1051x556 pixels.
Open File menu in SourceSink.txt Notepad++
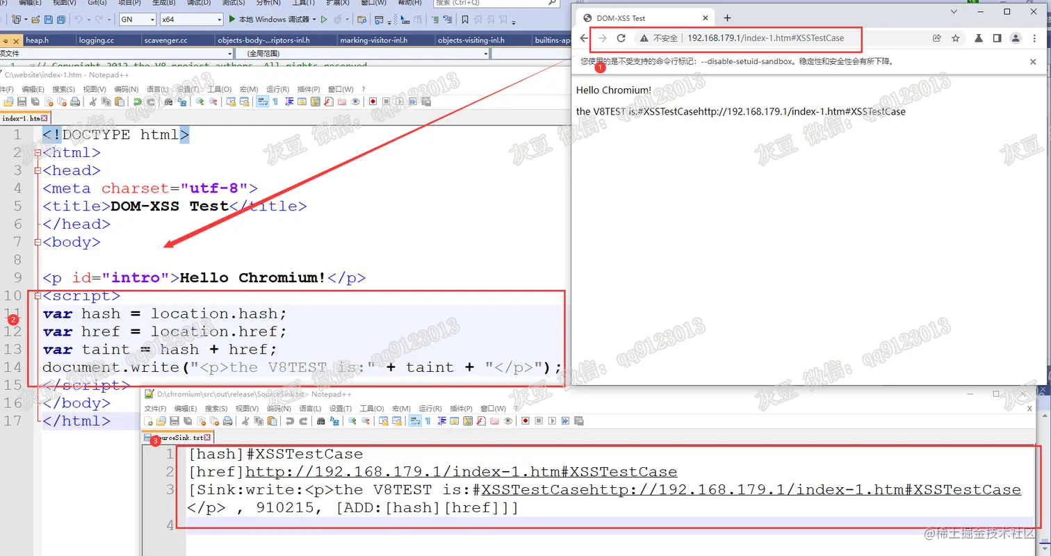tap(155, 409)
